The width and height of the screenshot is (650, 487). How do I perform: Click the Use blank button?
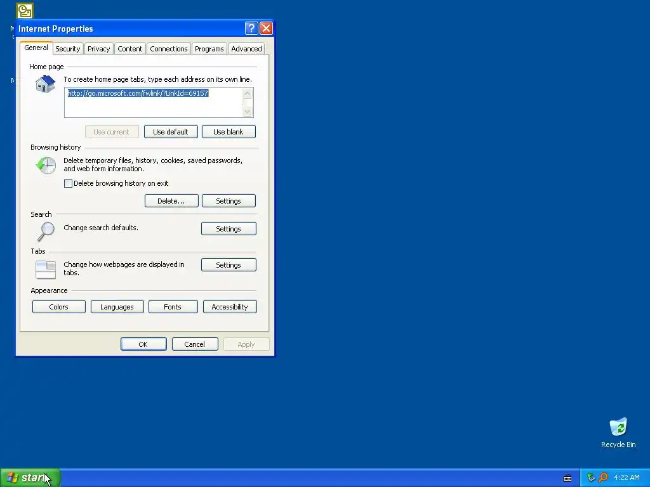[229, 132]
